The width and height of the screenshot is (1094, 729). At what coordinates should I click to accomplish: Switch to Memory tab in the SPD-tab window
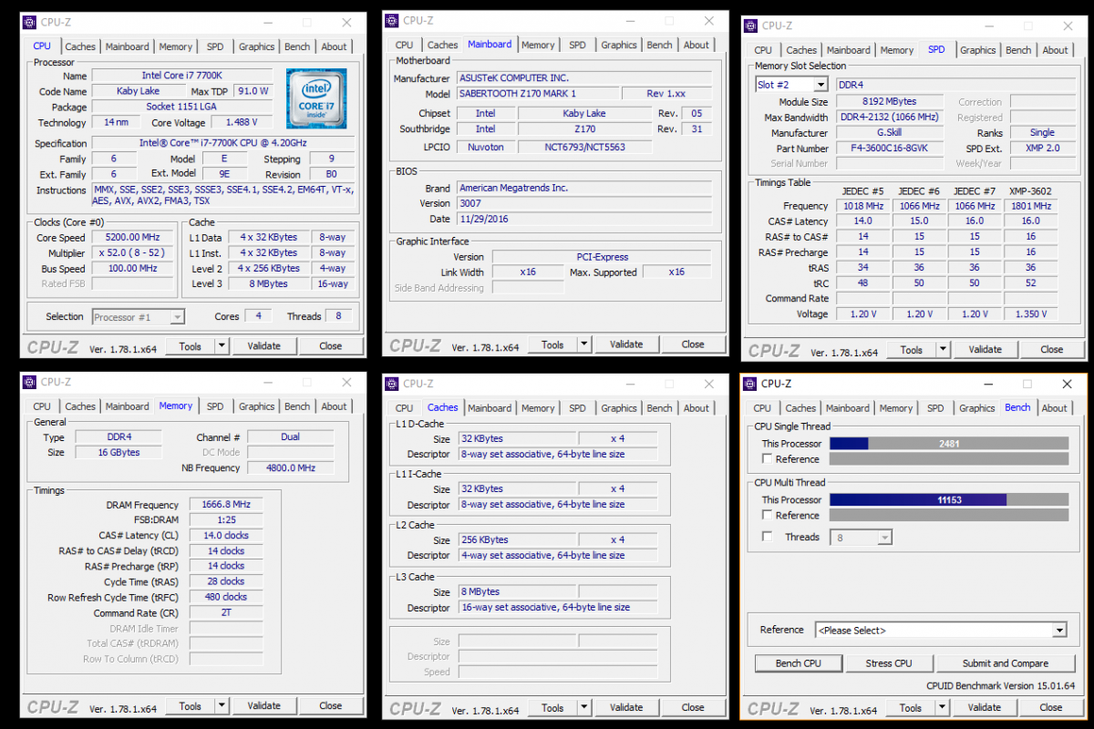point(897,50)
